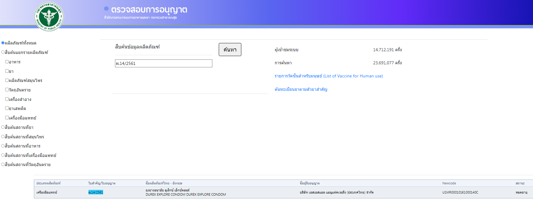533x199 pixels.
Task: Choose the สืบค้นสถานที่สมุนไพร radio option
Action: point(3,137)
